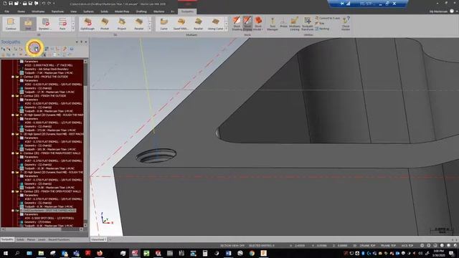Select the 0.5000 SPOT DRILL tool row
Viewport: 459px width, 258px height.
point(49,218)
